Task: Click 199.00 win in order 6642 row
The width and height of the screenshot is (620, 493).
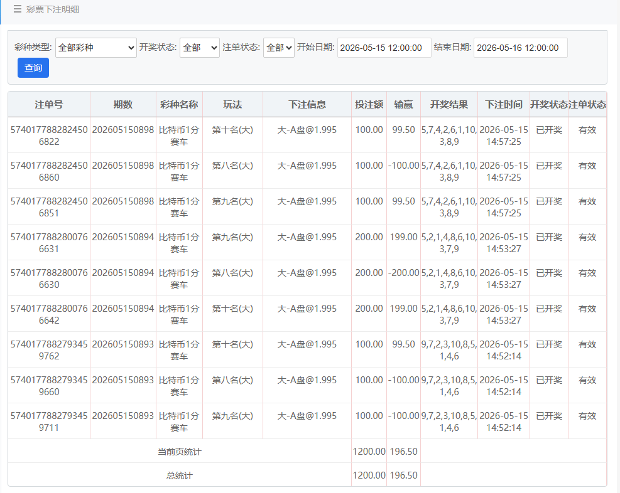Action: (x=403, y=308)
